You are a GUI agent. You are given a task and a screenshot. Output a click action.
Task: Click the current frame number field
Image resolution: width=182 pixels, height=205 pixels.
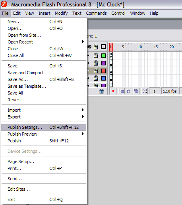[154, 91]
